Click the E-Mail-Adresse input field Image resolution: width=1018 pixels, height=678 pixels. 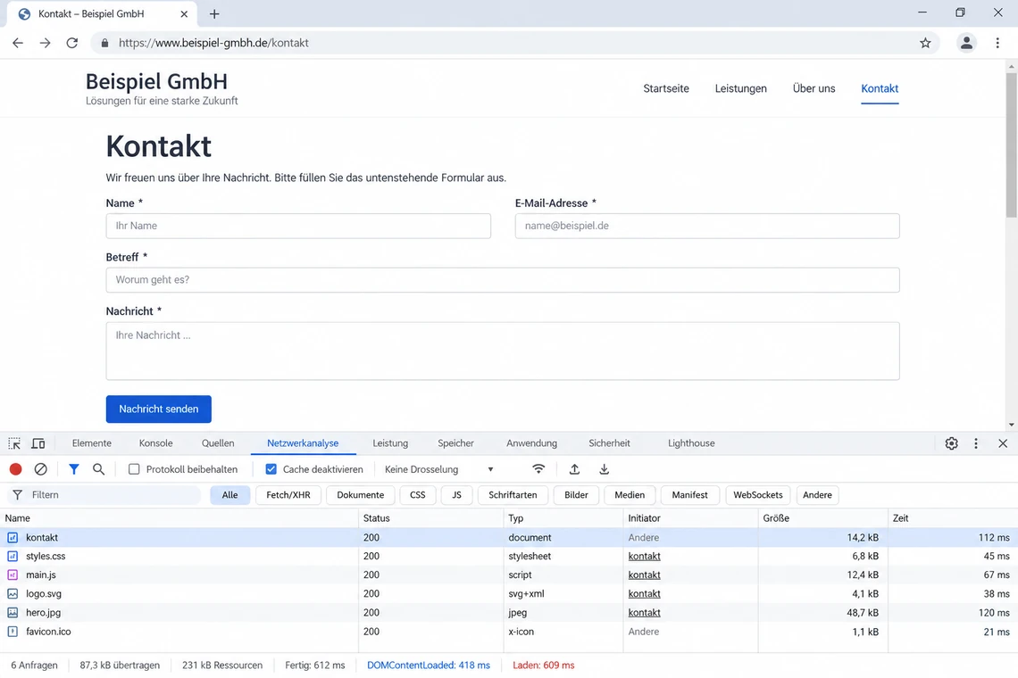coord(707,226)
